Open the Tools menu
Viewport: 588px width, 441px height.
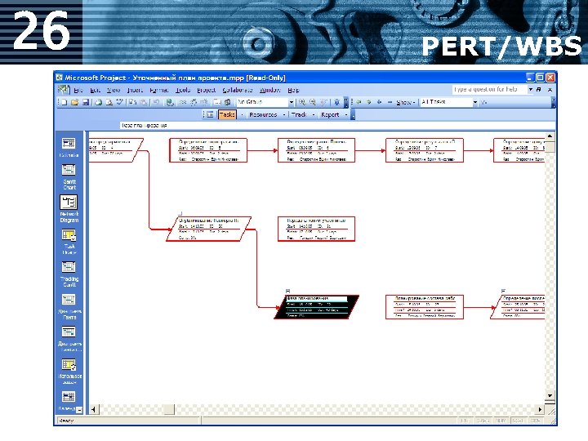click(183, 90)
